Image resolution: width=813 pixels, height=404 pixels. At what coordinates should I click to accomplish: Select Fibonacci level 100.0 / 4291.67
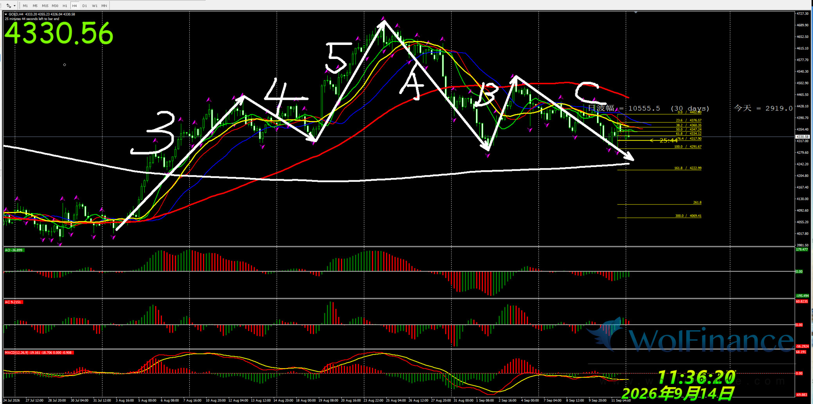pos(688,147)
